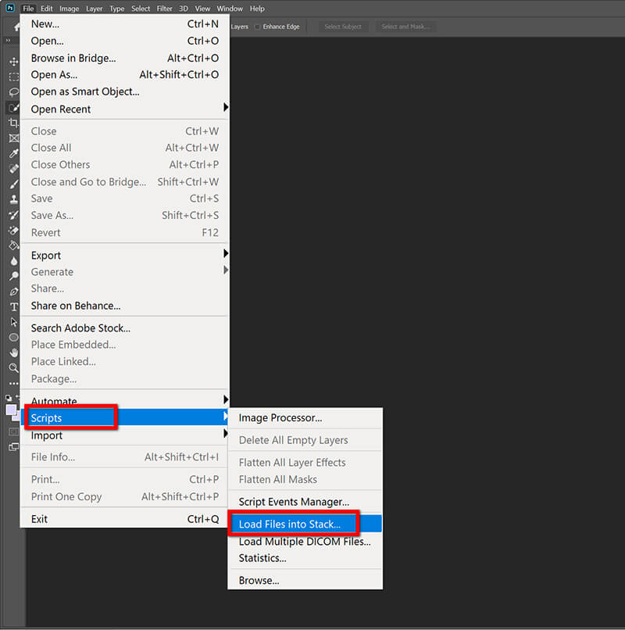Open the Edit menu
The height and width of the screenshot is (630, 625).
click(x=46, y=8)
